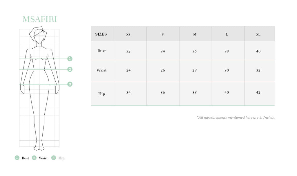Select the Waist row label in table
Screen dimensions: 297x176
coord(102,70)
